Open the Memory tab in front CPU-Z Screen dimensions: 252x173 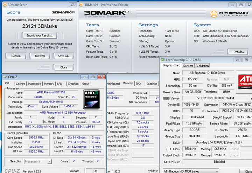(49, 84)
